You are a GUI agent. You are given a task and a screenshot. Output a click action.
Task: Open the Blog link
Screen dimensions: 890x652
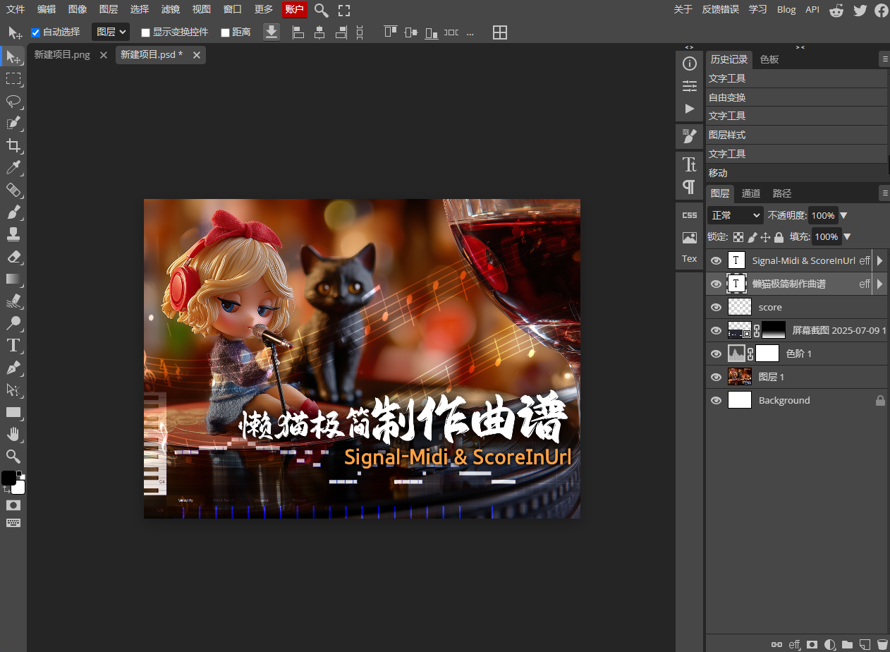pos(786,10)
